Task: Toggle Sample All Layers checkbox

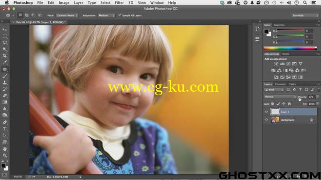Action: (x=120, y=15)
